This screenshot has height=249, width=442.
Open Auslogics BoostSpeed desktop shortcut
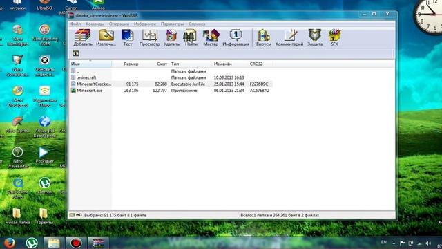44,127
